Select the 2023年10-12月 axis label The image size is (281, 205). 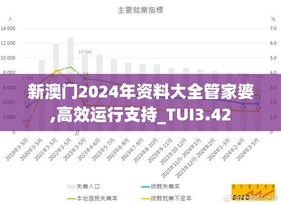pyautogui.click(x=174, y=151)
